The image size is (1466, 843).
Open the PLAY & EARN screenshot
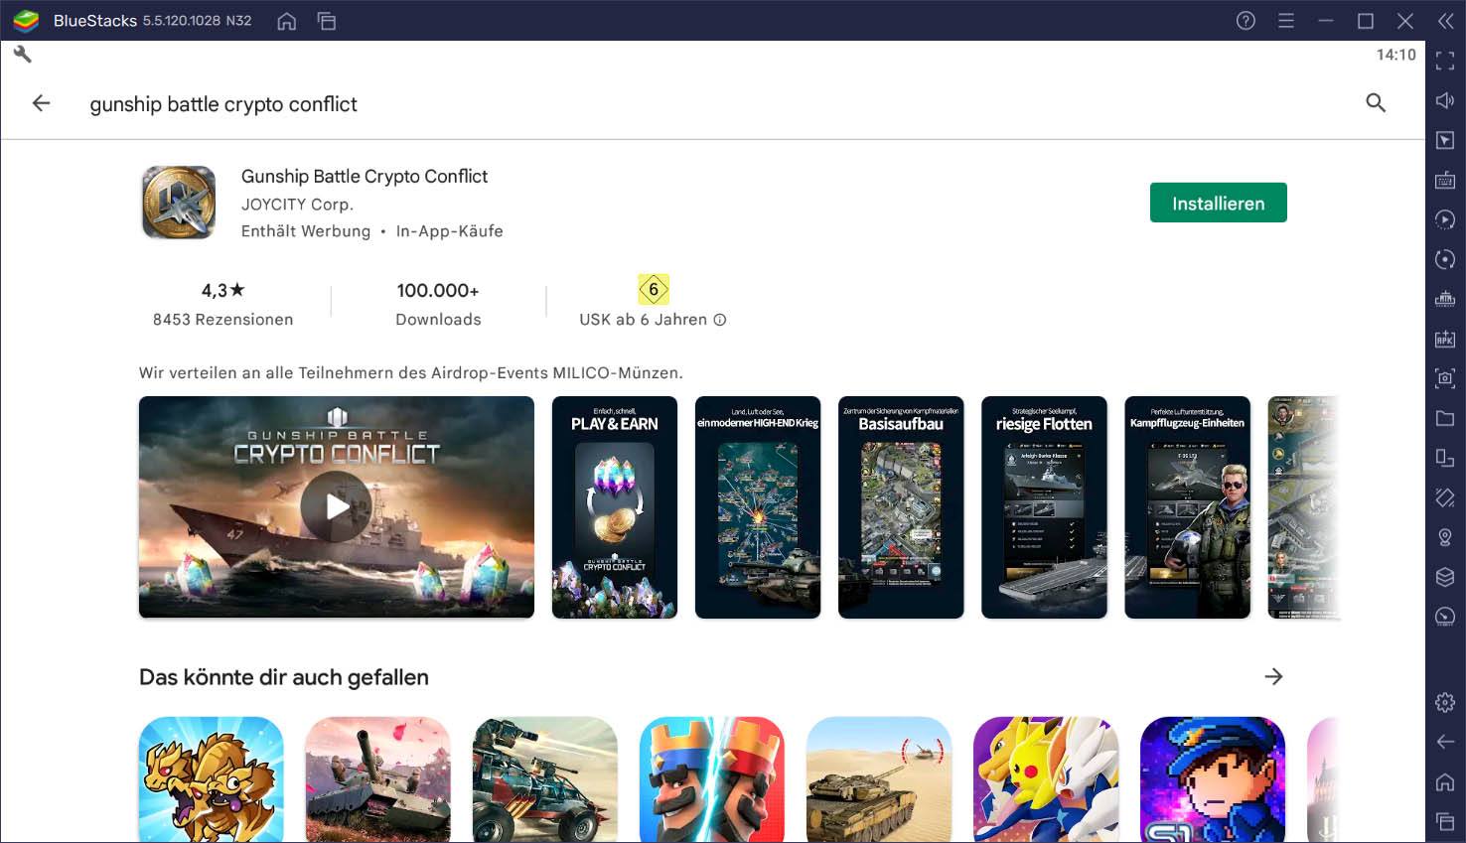[x=615, y=506]
